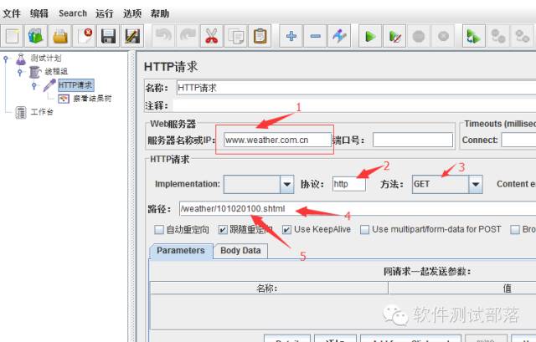Click the Copy toolbar icon
The height and width of the screenshot is (342, 536).
tap(236, 36)
